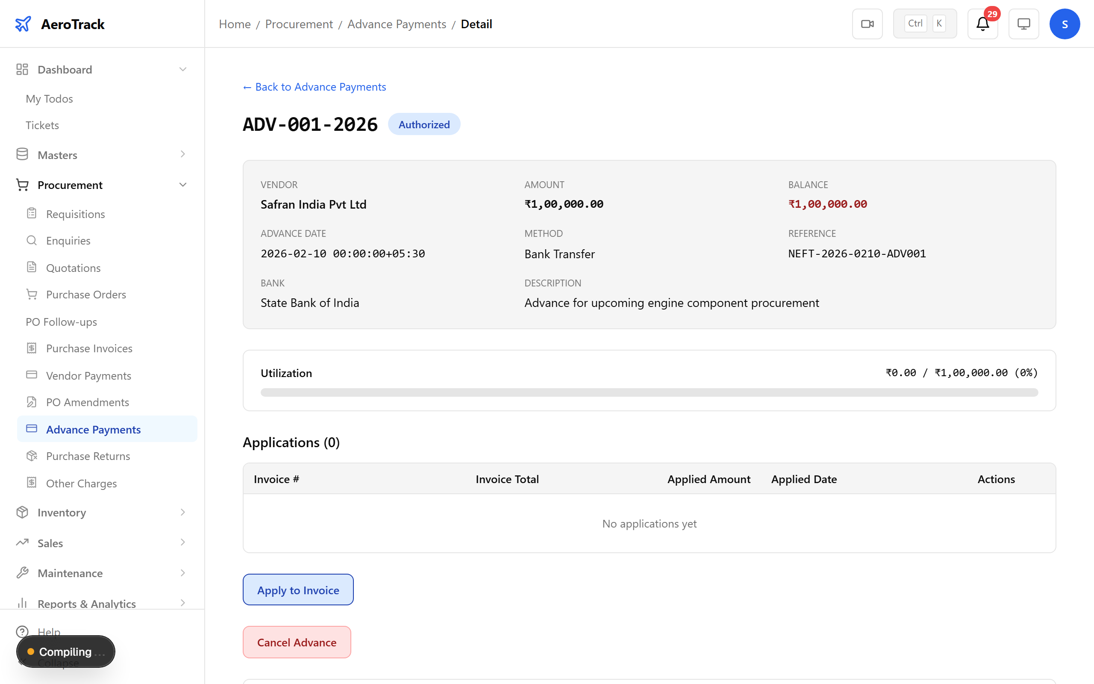This screenshot has height=684, width=1094.
Task: Click the Purchase Orders cart icon
Action: click(x=32, y=294)
